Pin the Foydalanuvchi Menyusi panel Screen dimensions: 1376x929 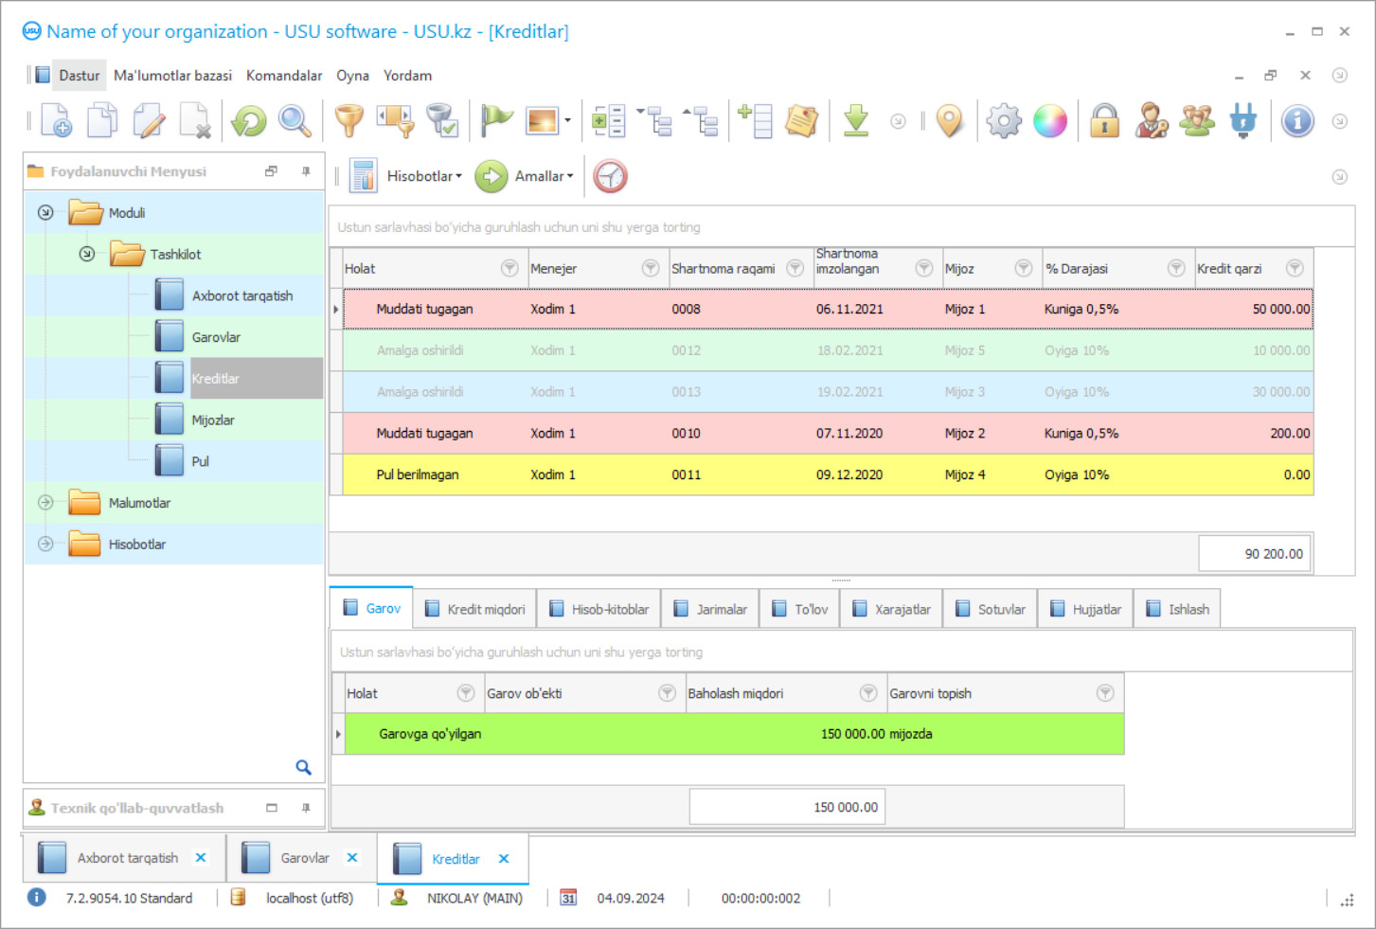(x=306, y=171)
